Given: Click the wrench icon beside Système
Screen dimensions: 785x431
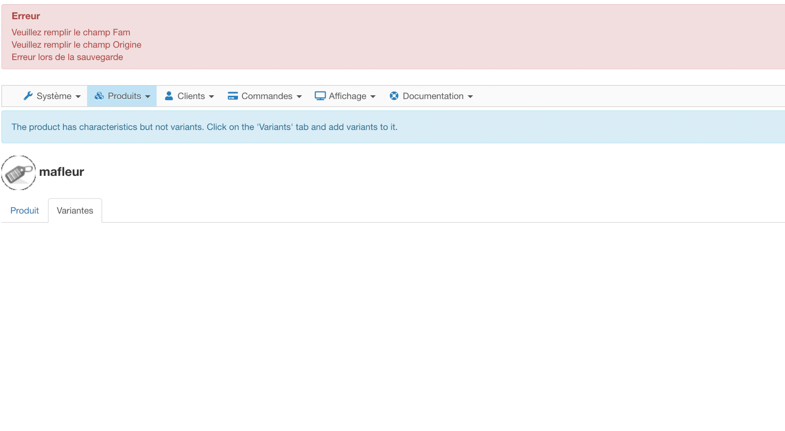Looking at the screenshot, I should (28, 96).
